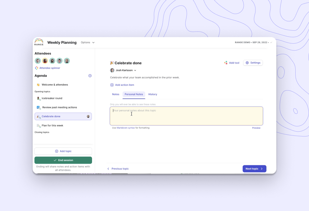Click inside the personal notes text area
The image size is (309, 211).
pyautogui.click(x=186, y=116)
